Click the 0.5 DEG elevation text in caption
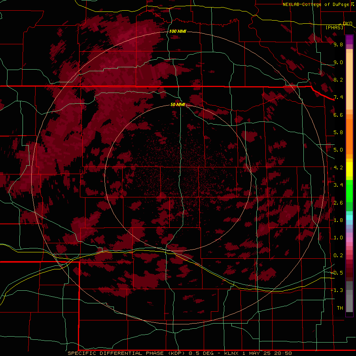Image resolution: width=356 pixels, height=356 pixels. coord(201,353)
